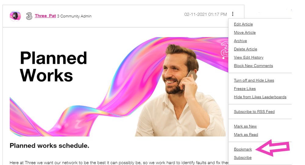The height and width of the screenshot is (165, 305).
Task: Click the Three logo rank icon
Action: click(29, 16)
